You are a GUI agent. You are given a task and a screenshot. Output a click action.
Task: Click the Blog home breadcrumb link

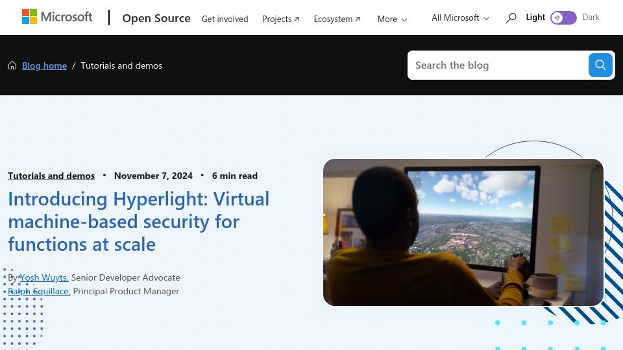(45, 65)
